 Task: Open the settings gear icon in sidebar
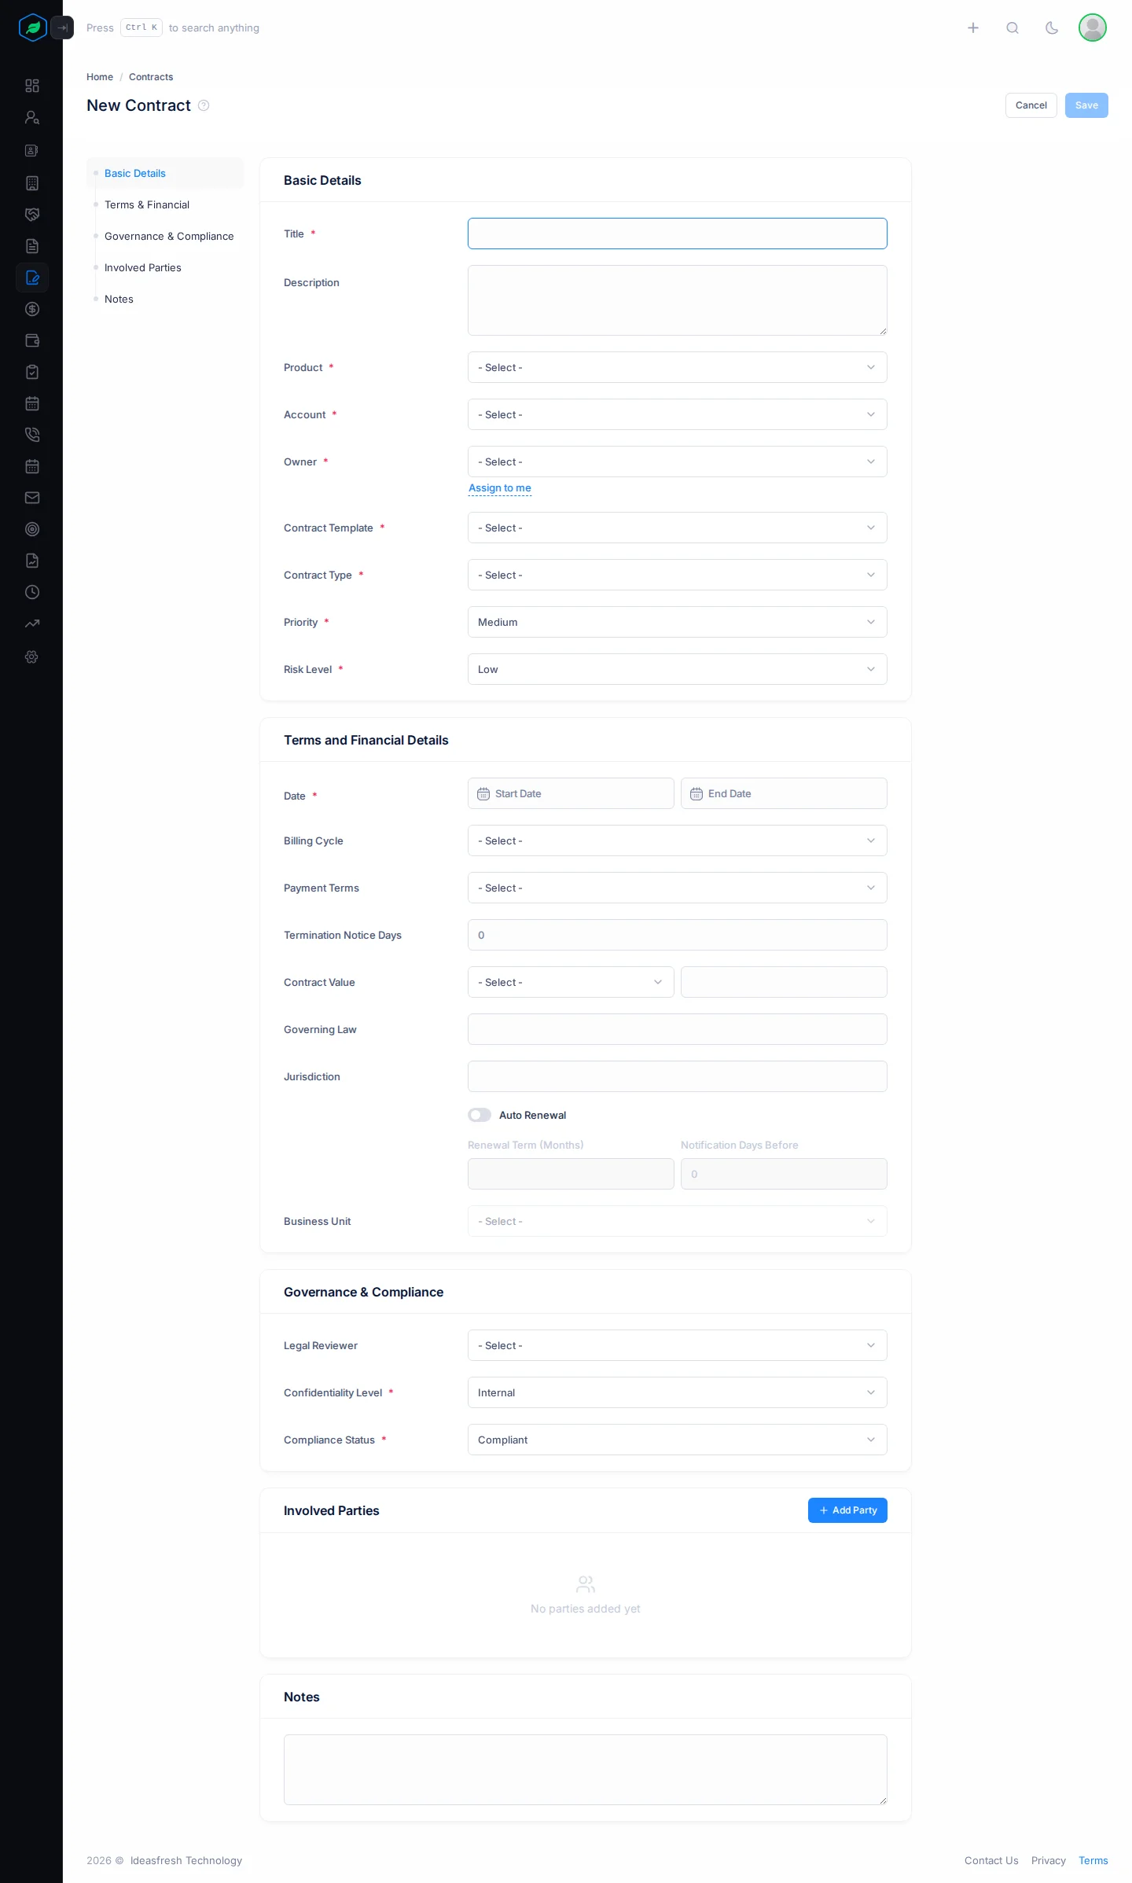click(x=32, y=656)
